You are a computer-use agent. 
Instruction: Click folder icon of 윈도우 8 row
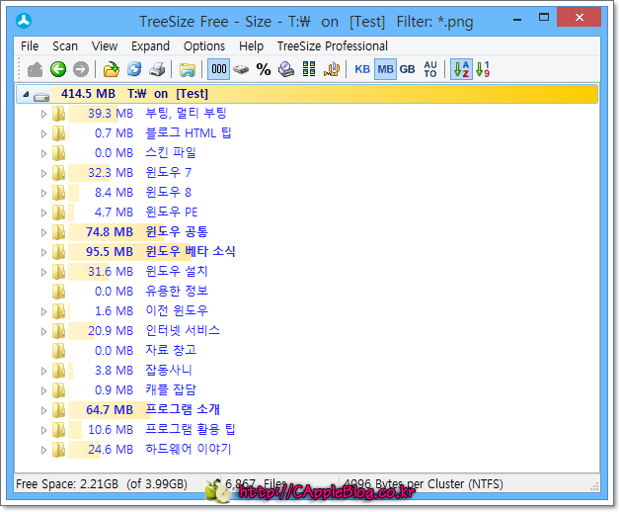pyautogui.click(x=58, y=193)
